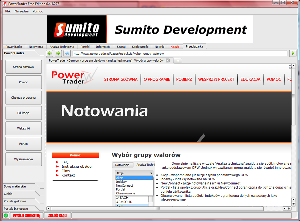The width and height of the screenshot is (300, 221).
Task: Click the URL address field
Action: pos(180,54)
